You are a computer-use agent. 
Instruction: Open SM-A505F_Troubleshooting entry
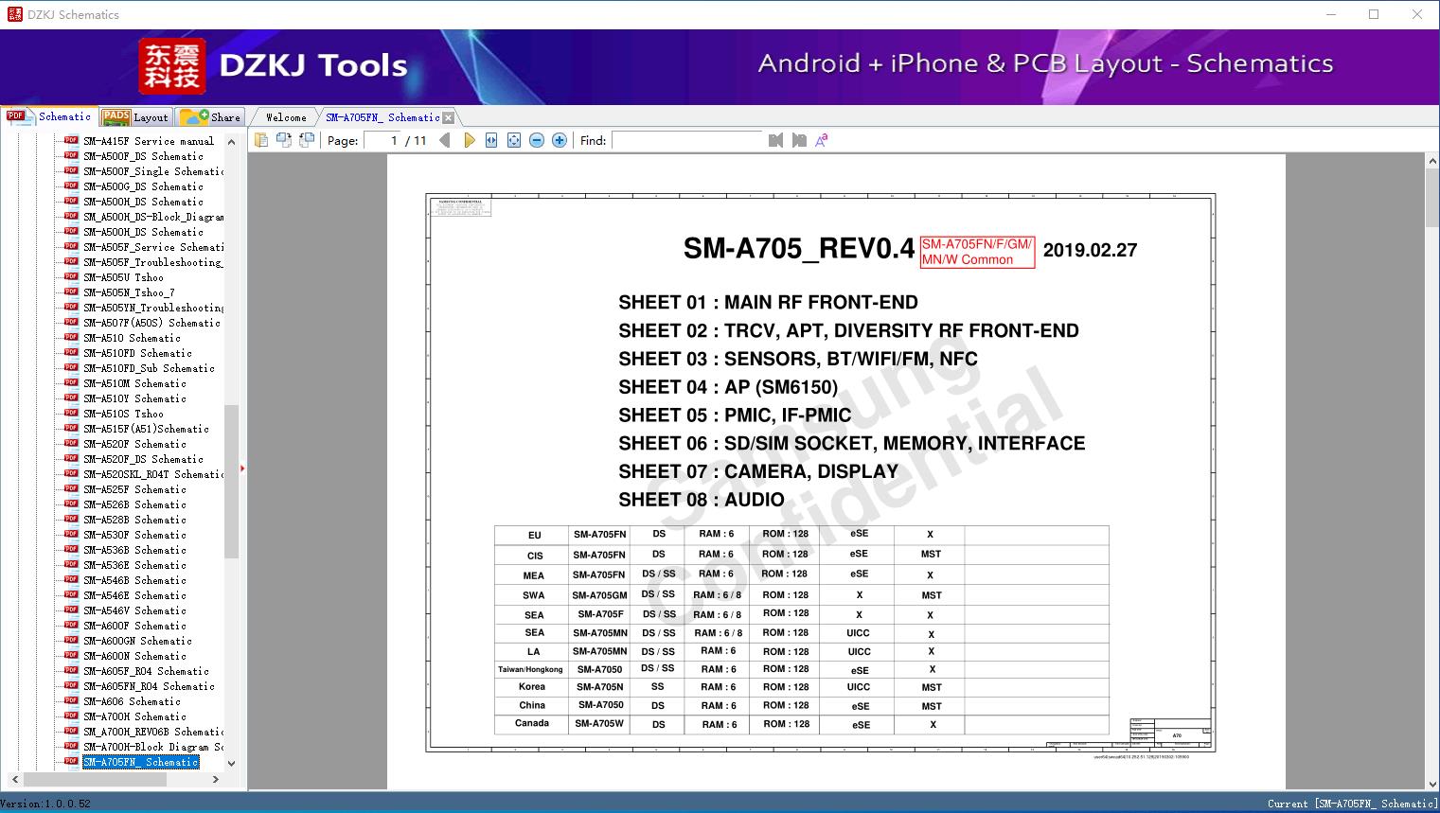(x=153, y=262)
